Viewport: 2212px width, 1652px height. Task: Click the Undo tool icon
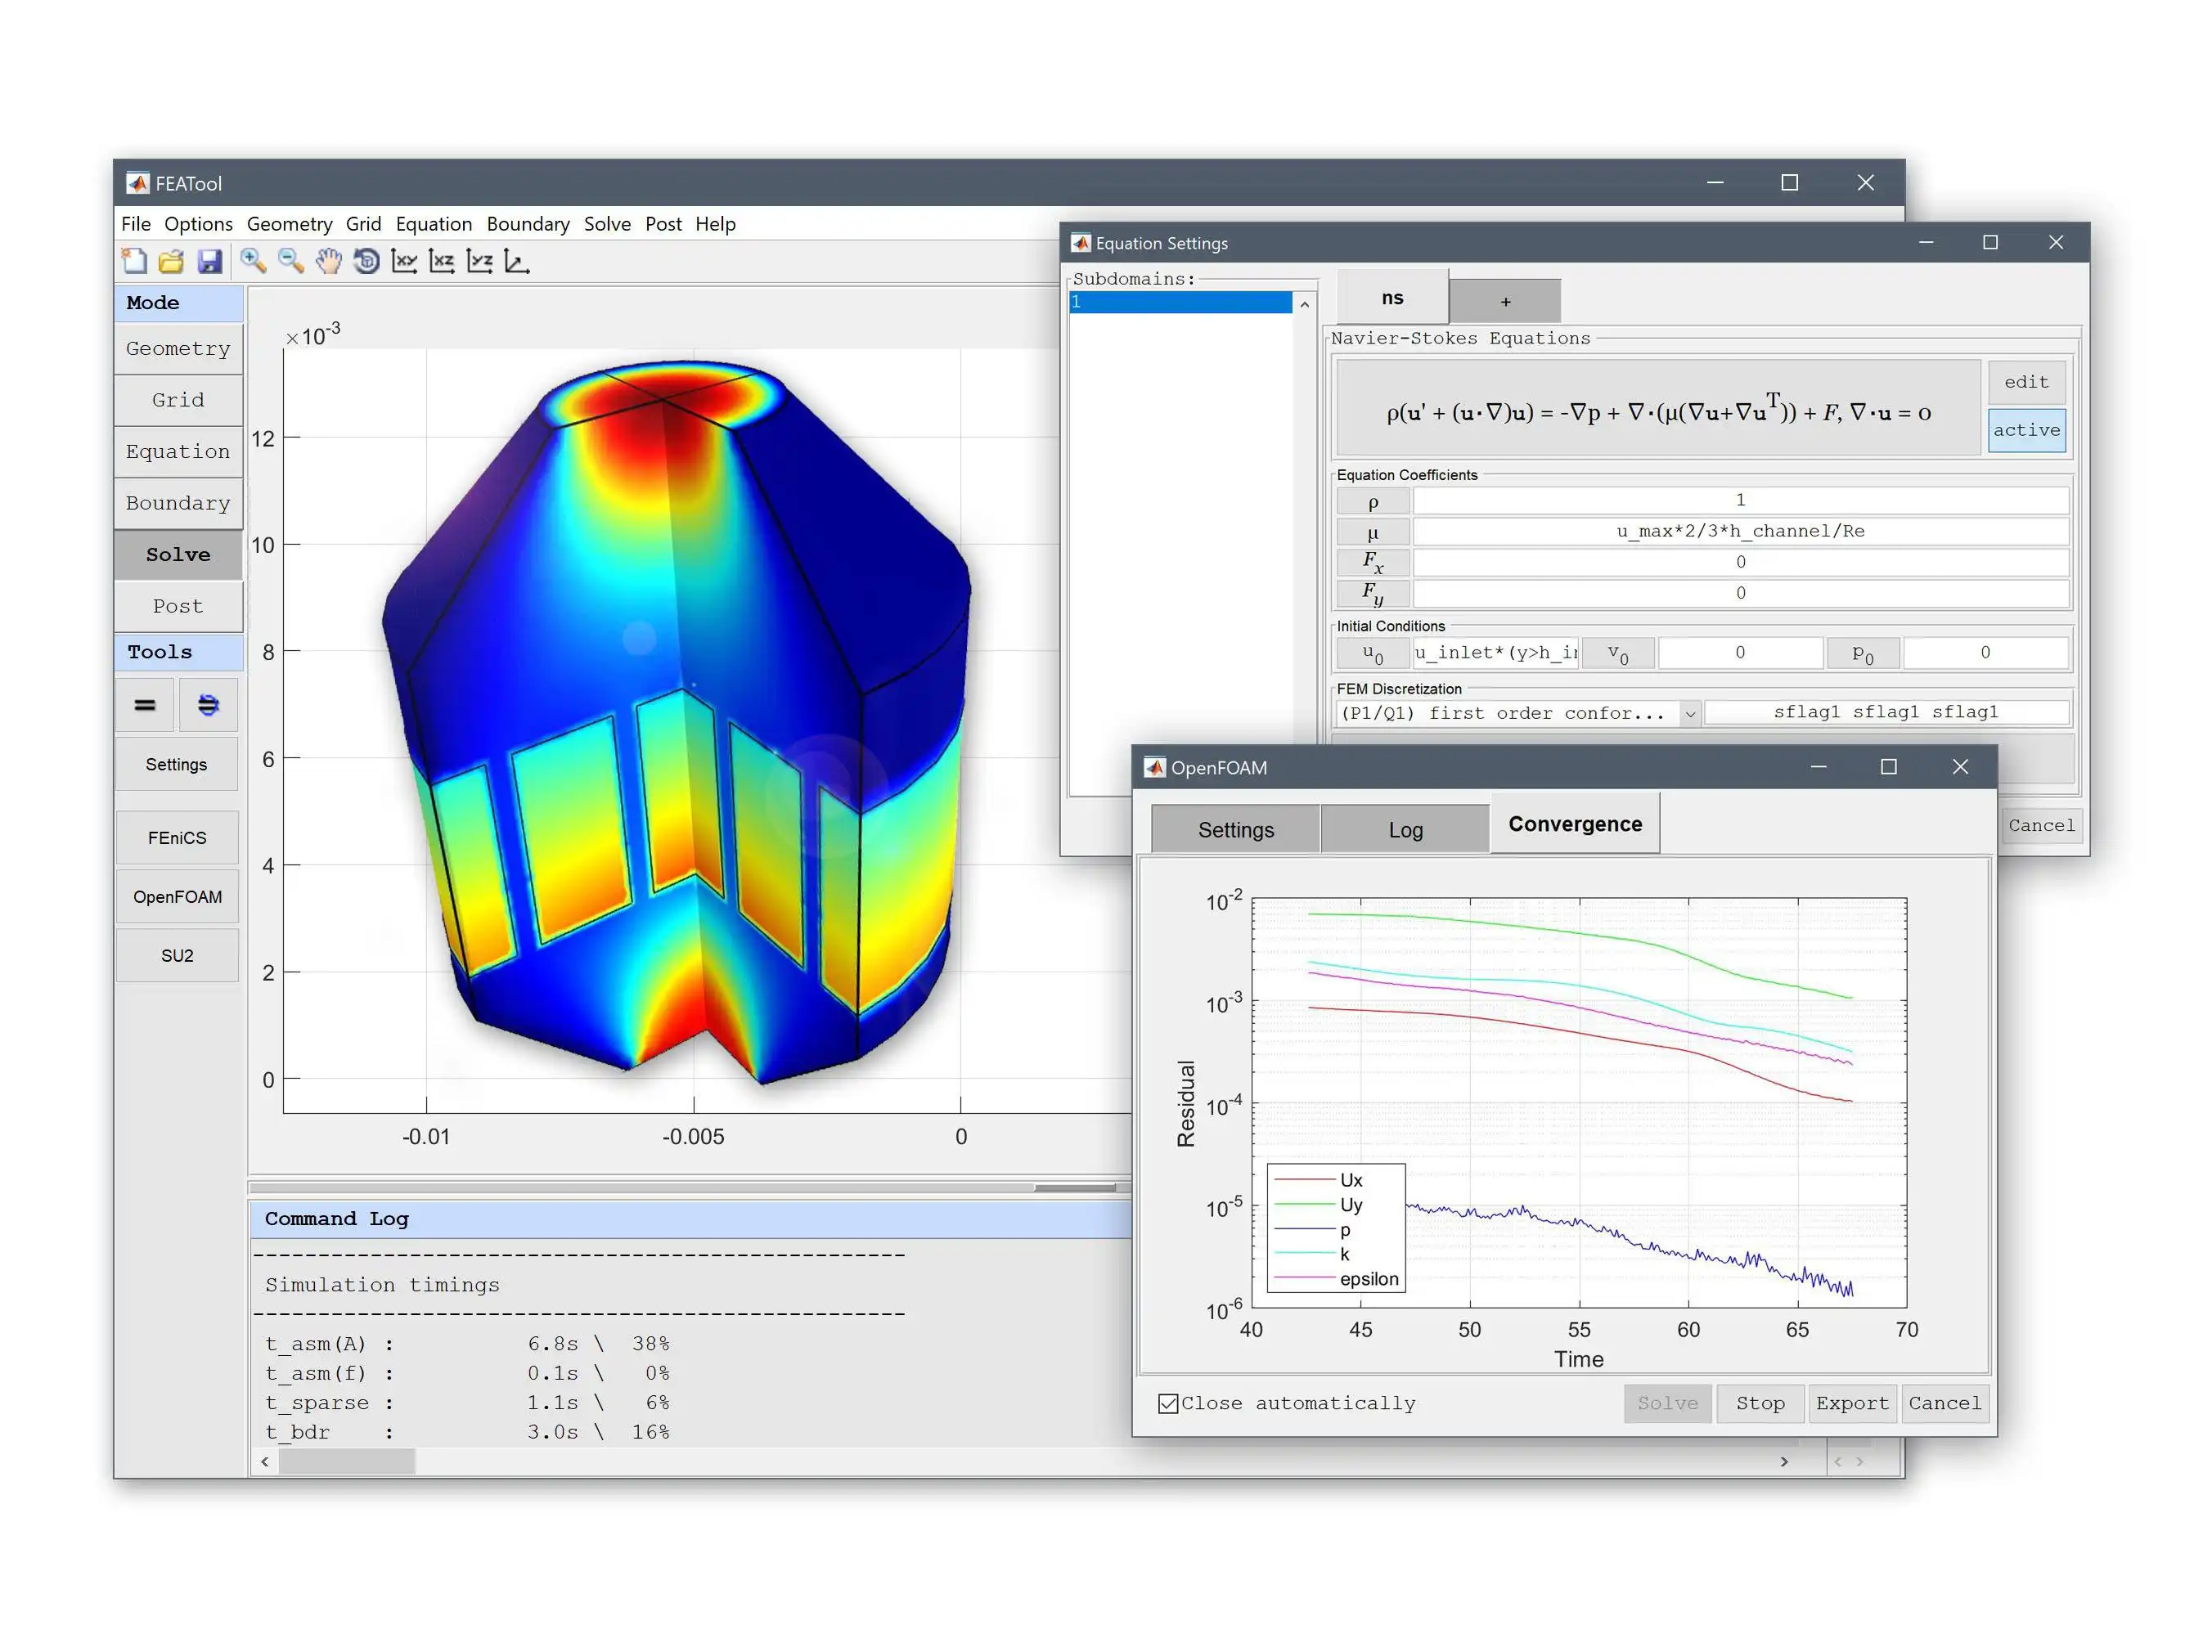pyautogui.click(x=366, y=264)
